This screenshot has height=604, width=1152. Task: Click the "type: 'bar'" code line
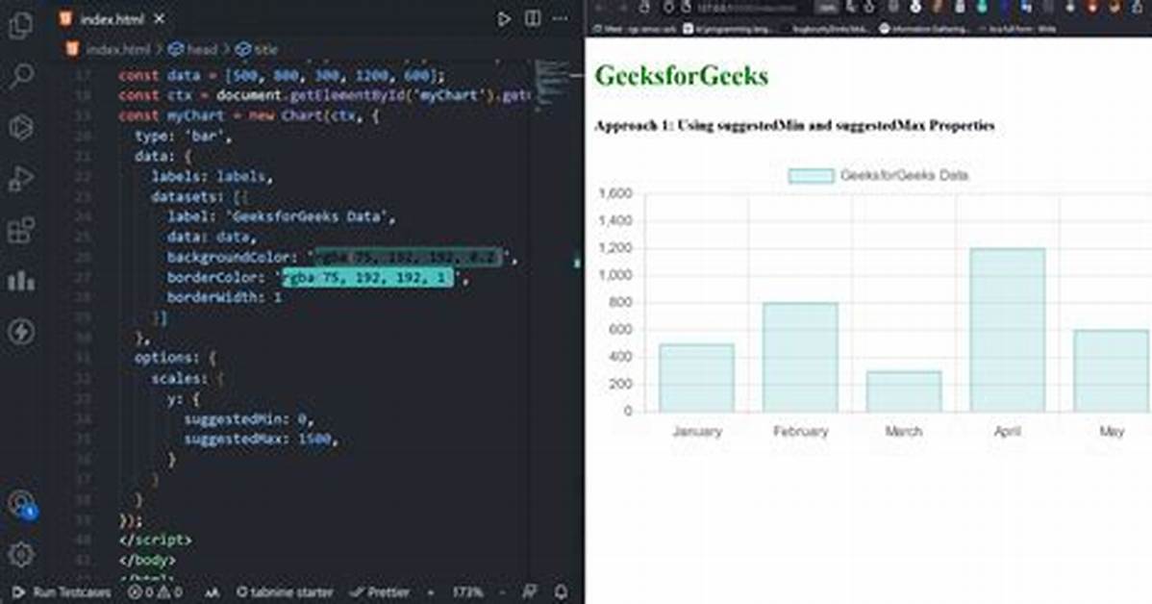point(183,137)
